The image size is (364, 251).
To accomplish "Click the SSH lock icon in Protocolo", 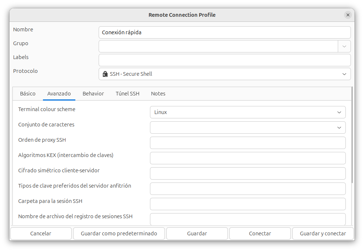I will (105, 74).
